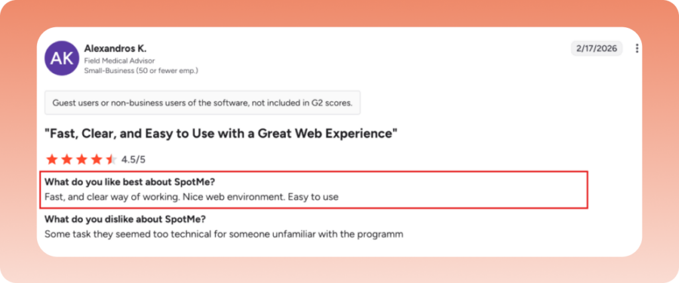Click the purple AK avatar
This screenshot has width=679, height=283.
tap(62, 58)
